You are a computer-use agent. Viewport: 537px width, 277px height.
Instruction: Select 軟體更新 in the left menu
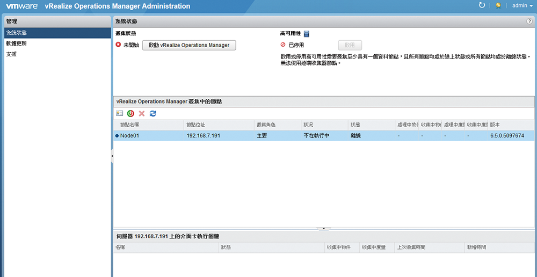point(57,43)
